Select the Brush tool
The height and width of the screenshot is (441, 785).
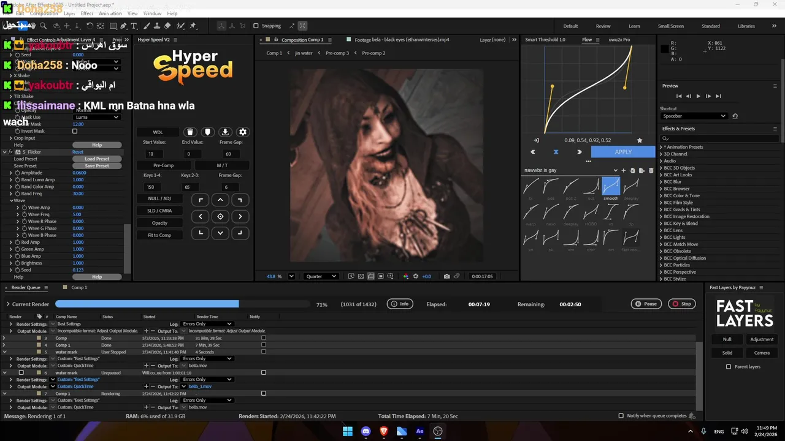click(147, 26)
